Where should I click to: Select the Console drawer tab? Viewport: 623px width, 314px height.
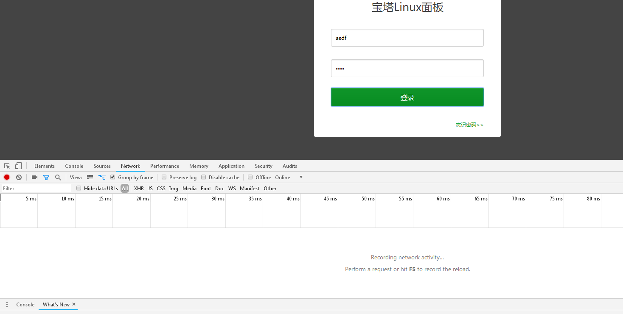point(25,304)
